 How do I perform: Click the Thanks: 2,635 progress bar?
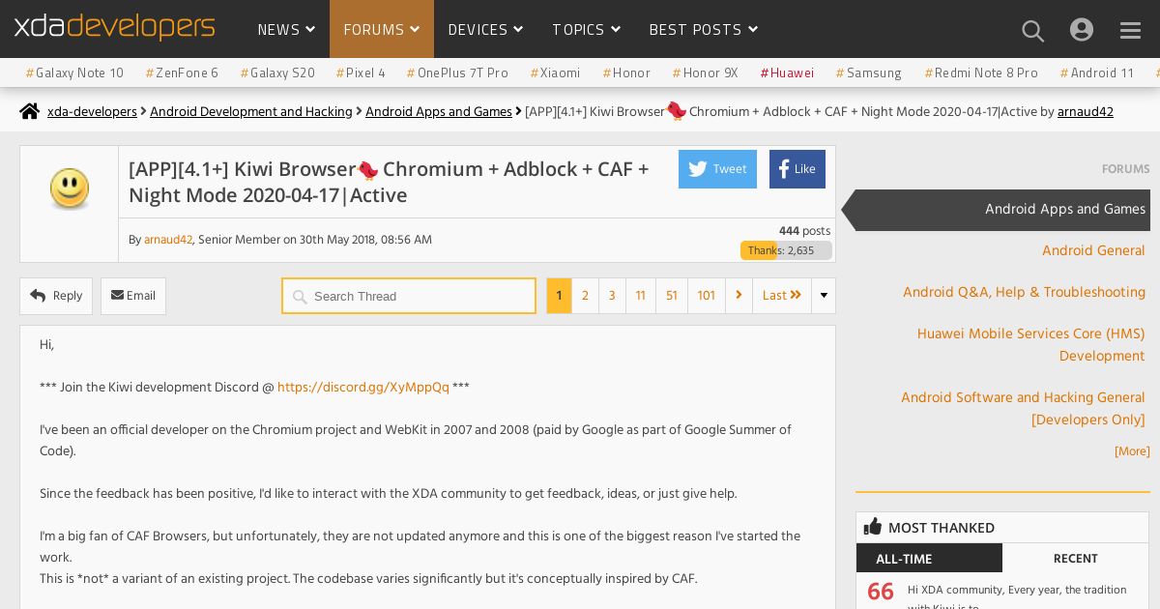pos(786,250)
